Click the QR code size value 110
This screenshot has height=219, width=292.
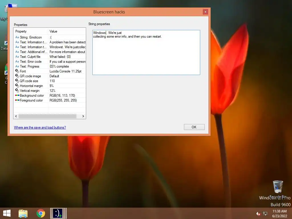coord(52,81)
